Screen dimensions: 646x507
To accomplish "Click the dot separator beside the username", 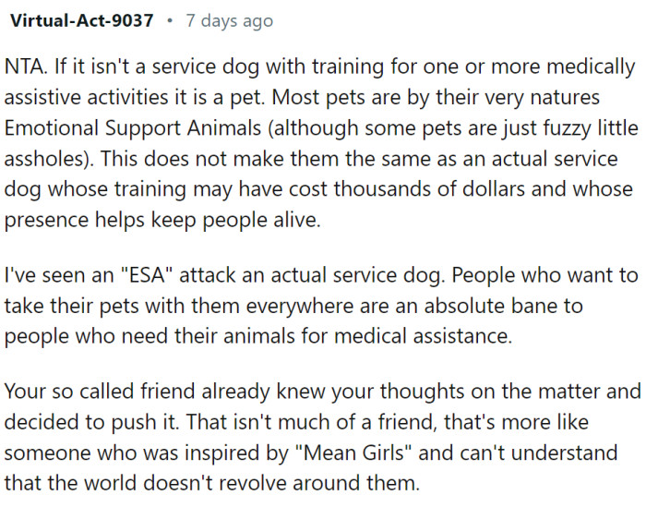I will (x=170, y=20).
